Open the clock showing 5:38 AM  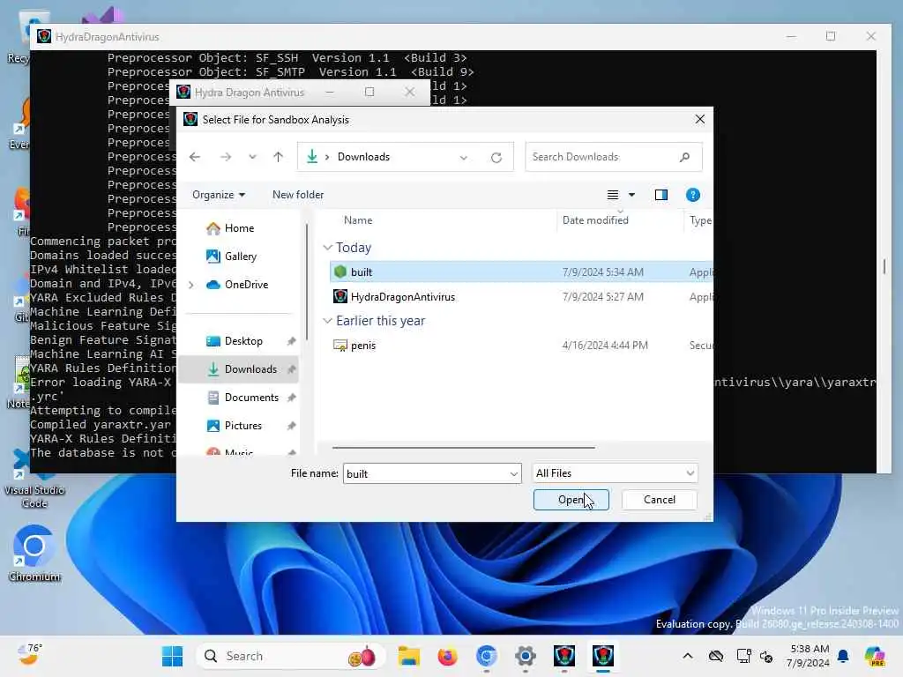[810, 656]
